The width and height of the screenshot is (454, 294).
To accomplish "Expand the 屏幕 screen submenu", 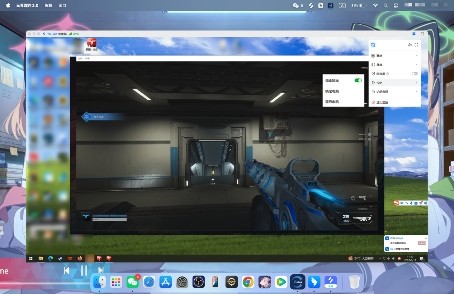I will click(394, 65).
